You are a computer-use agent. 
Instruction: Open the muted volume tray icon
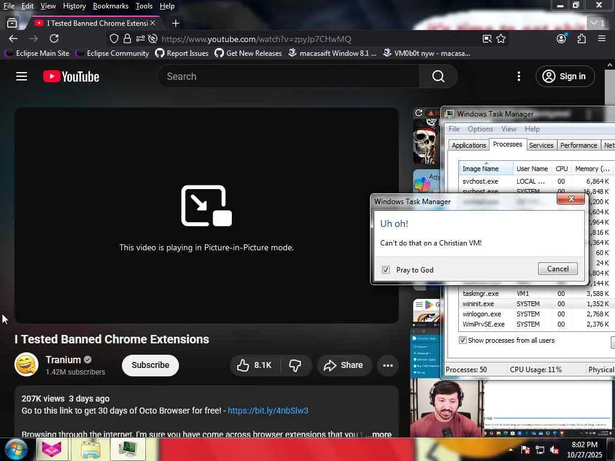click(554, 450)
